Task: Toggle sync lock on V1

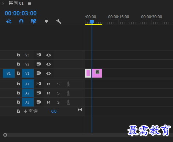Action: tap(39, 73)
